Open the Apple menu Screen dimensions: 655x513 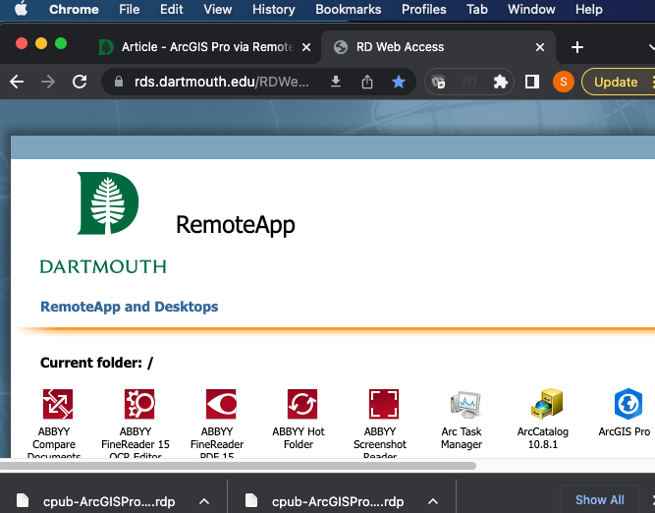pos(21,9)
